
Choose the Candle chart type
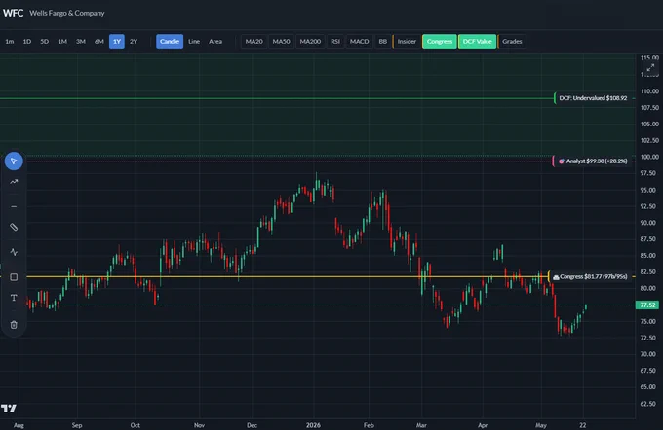click(170, 42)
